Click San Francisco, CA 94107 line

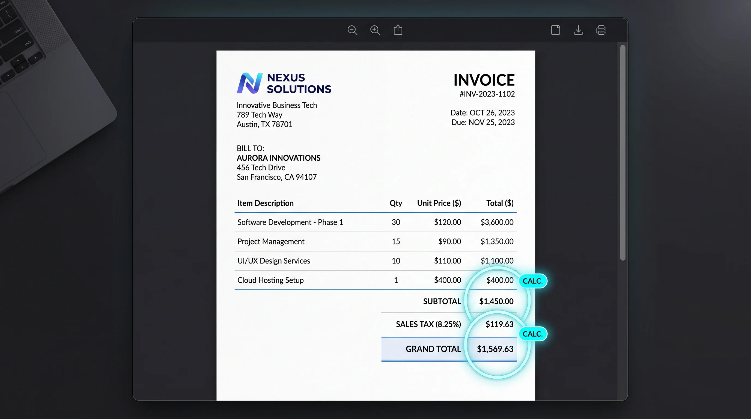pos(276,177)
